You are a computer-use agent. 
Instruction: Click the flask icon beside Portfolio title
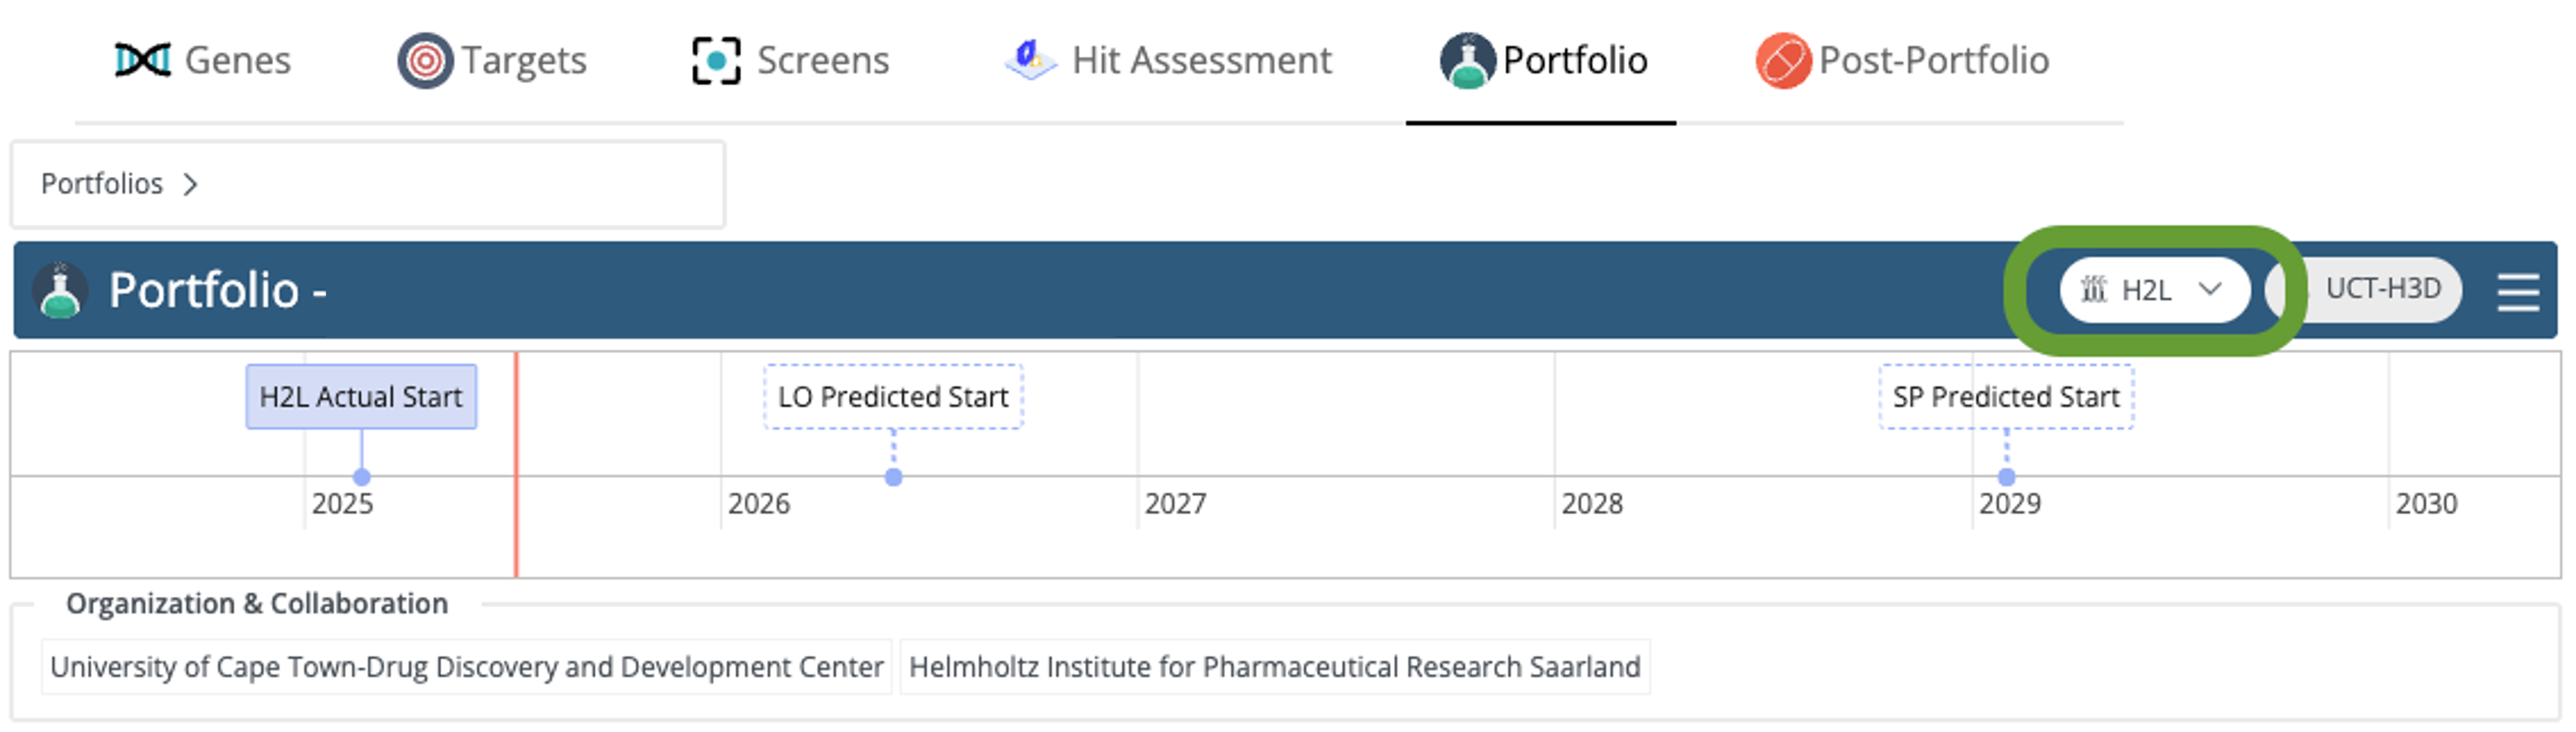pyautogui.click(x=60, y=291)
